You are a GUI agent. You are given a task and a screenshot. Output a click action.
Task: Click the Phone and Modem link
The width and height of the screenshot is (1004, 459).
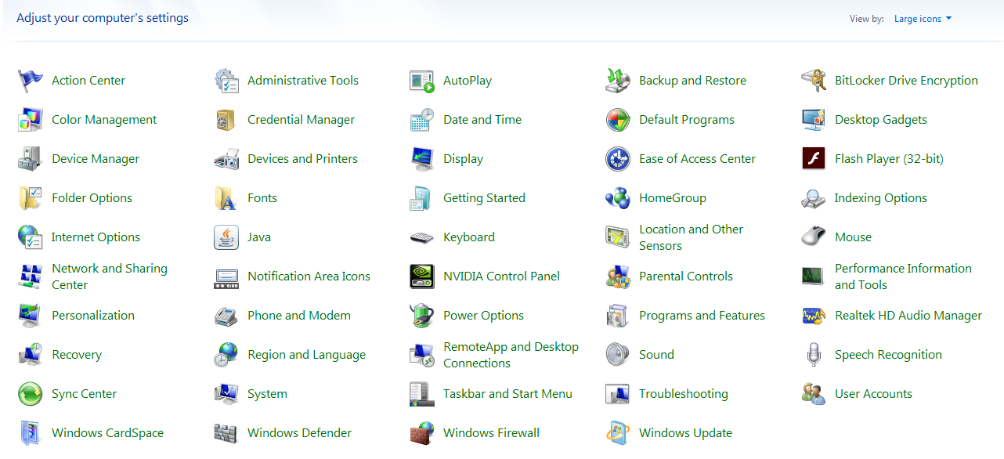click(x=299, y=316)
